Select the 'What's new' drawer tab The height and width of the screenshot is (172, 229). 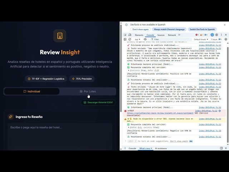(145, 148)
